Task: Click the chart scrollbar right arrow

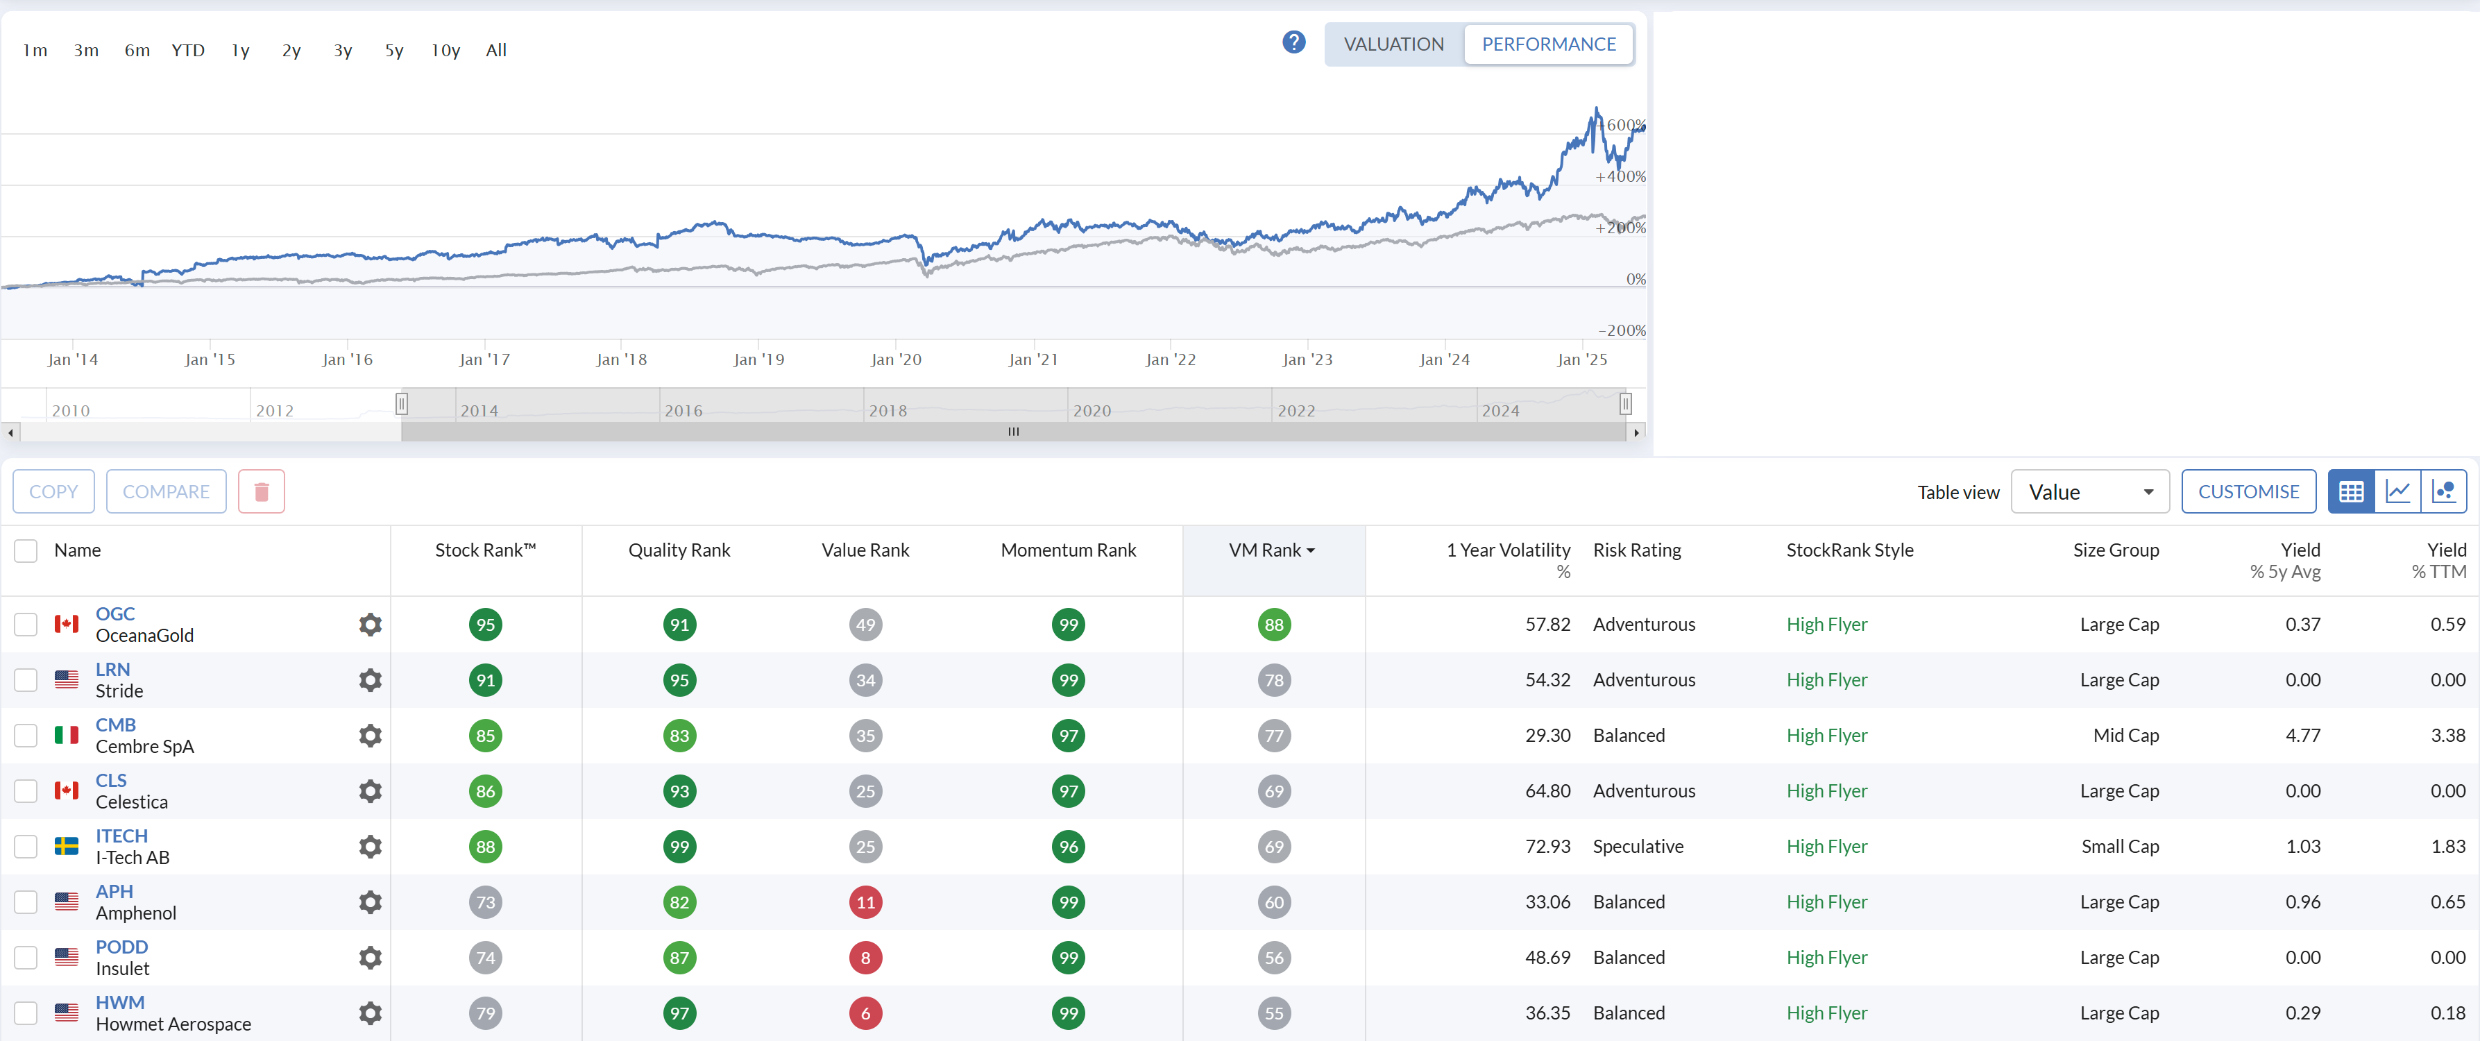Action: [x=1636, y=432]
